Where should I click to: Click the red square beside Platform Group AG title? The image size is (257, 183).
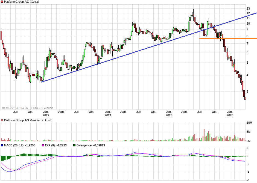click(2, 2)
